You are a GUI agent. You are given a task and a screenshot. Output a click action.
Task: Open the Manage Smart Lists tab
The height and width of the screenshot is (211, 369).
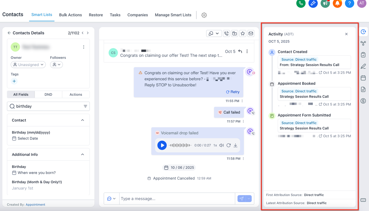173,15
